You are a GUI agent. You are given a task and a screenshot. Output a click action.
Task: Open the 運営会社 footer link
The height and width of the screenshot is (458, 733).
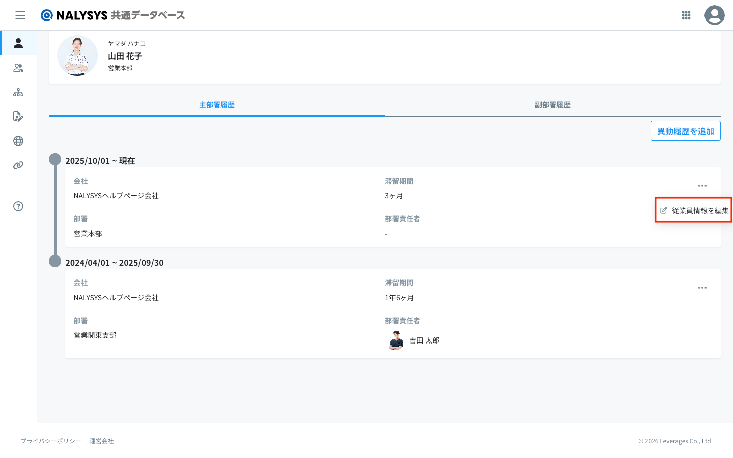tap(102, 441)
